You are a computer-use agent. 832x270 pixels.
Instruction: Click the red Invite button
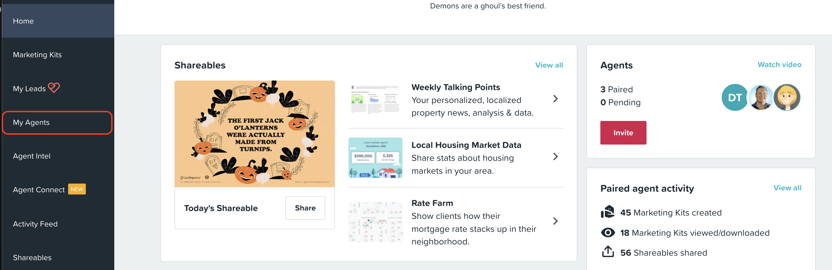pos(623,133)
